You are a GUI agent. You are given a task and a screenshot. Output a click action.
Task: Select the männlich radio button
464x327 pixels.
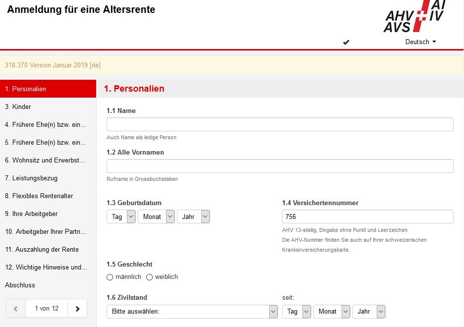pyautogui.click(x=110, y=277)
